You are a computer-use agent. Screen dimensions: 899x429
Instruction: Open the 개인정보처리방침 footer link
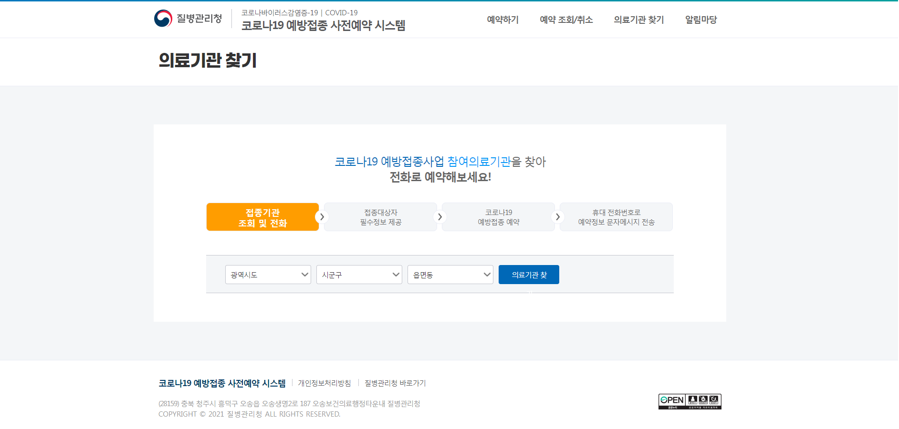coord(324,383)
